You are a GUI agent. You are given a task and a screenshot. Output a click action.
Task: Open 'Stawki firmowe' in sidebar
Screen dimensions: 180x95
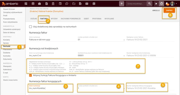(x=9, y=9)
